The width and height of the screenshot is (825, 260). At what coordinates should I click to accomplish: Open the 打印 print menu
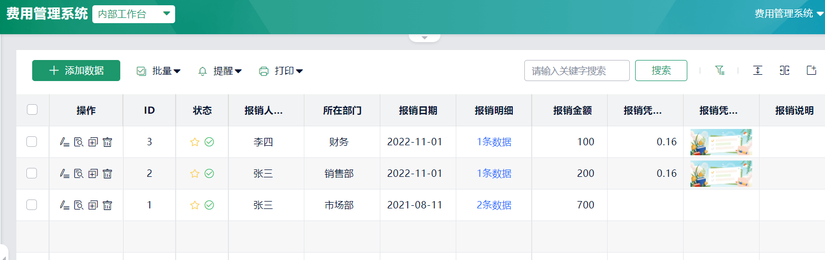tap(281, 71)
